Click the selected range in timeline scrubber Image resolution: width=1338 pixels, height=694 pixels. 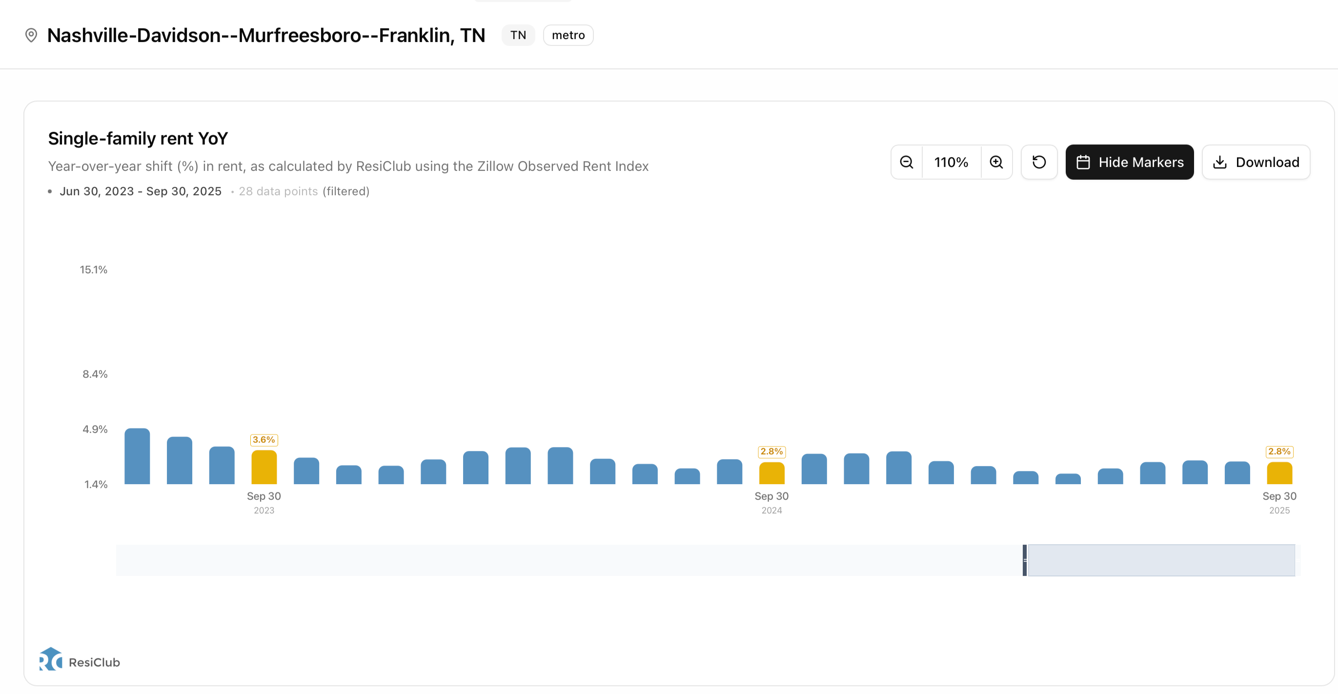click(1161, 560)
